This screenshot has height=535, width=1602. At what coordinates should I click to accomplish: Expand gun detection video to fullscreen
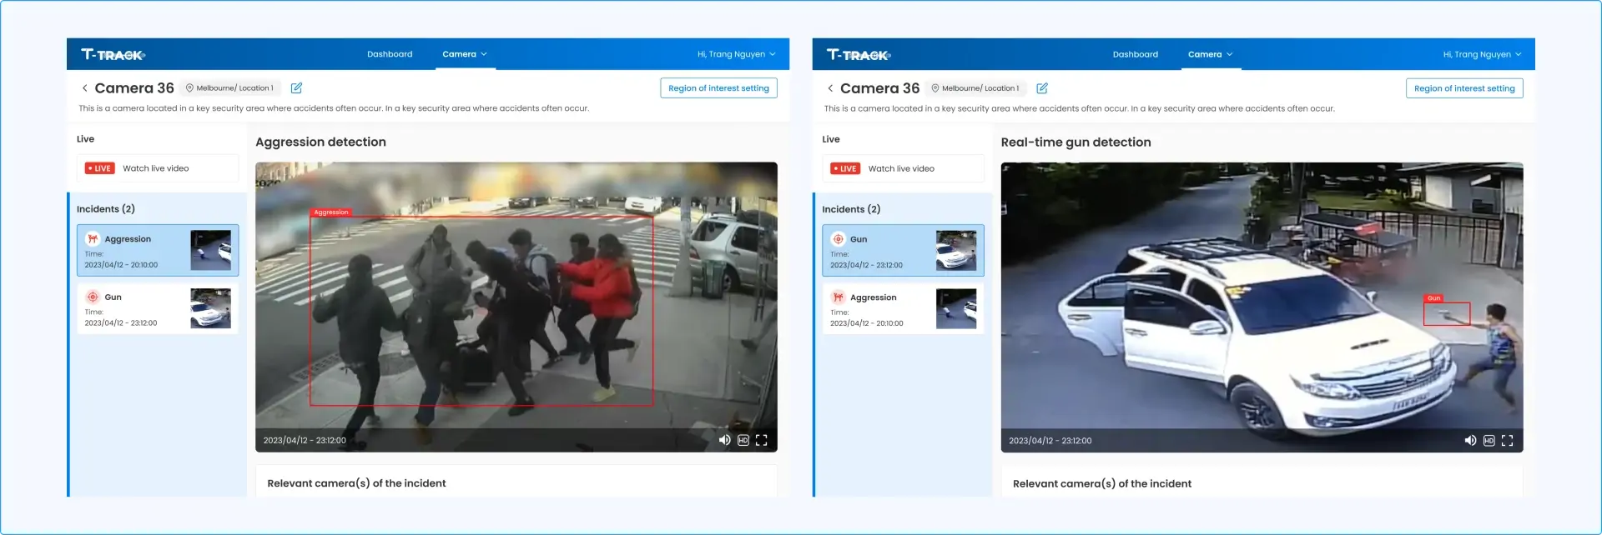click(1507, 441)
